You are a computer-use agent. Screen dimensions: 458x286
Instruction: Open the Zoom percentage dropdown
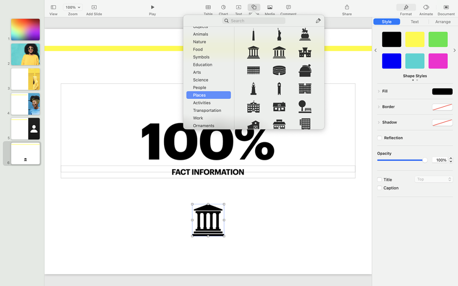[x=72, y=7]
